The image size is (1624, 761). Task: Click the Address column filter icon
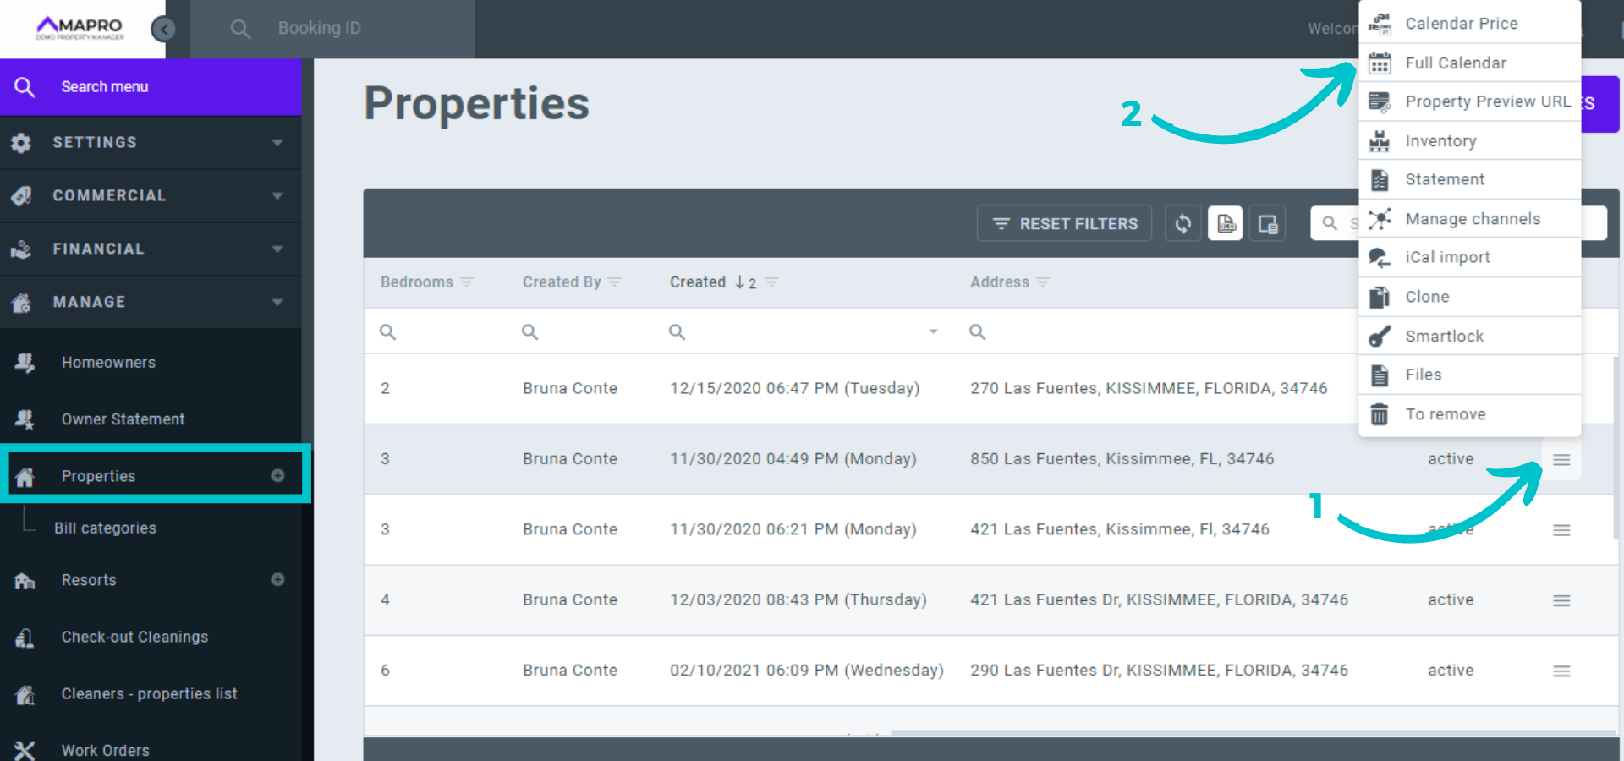point(1043,282)
